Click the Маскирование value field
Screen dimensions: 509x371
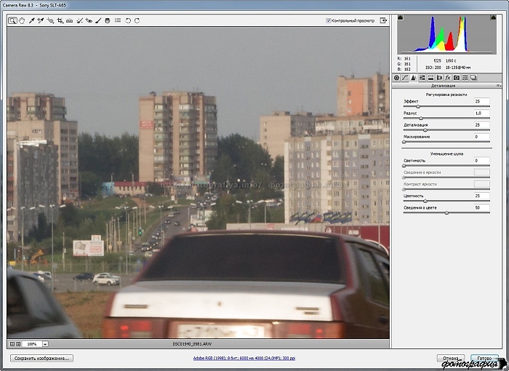[x=481, y=137]
